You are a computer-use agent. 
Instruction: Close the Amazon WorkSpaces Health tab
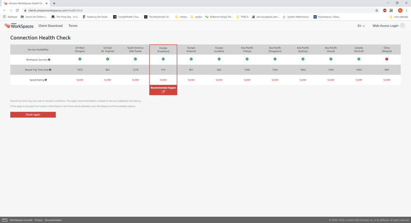47,3
